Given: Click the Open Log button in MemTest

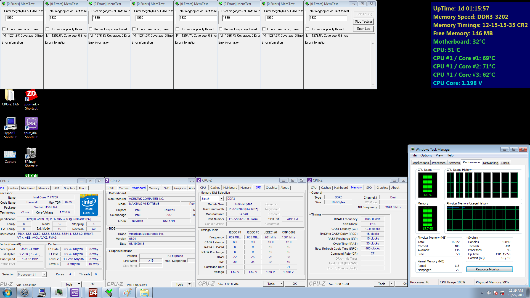Looking at the screenshot, I should [363, 29].
